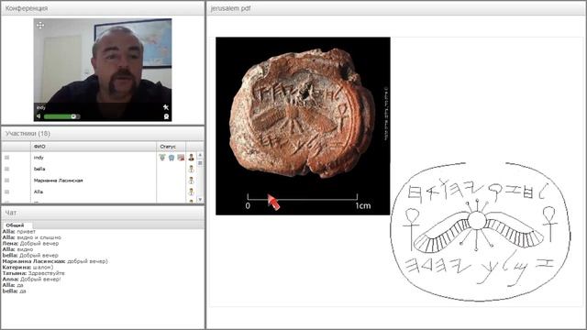This screenshot has height=330, width=587.
Task: Sort participants by the Статус column header
Action: coord(172,147)
